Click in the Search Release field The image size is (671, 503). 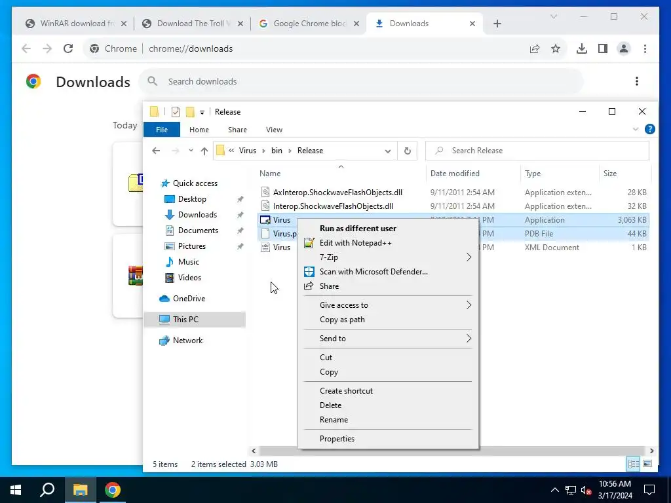(x=537, y=151)
